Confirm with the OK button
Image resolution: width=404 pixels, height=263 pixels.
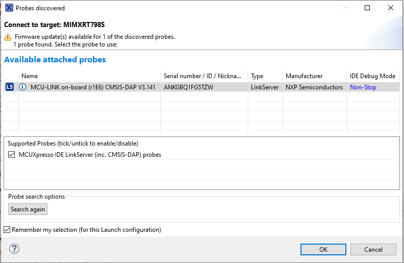323,249
